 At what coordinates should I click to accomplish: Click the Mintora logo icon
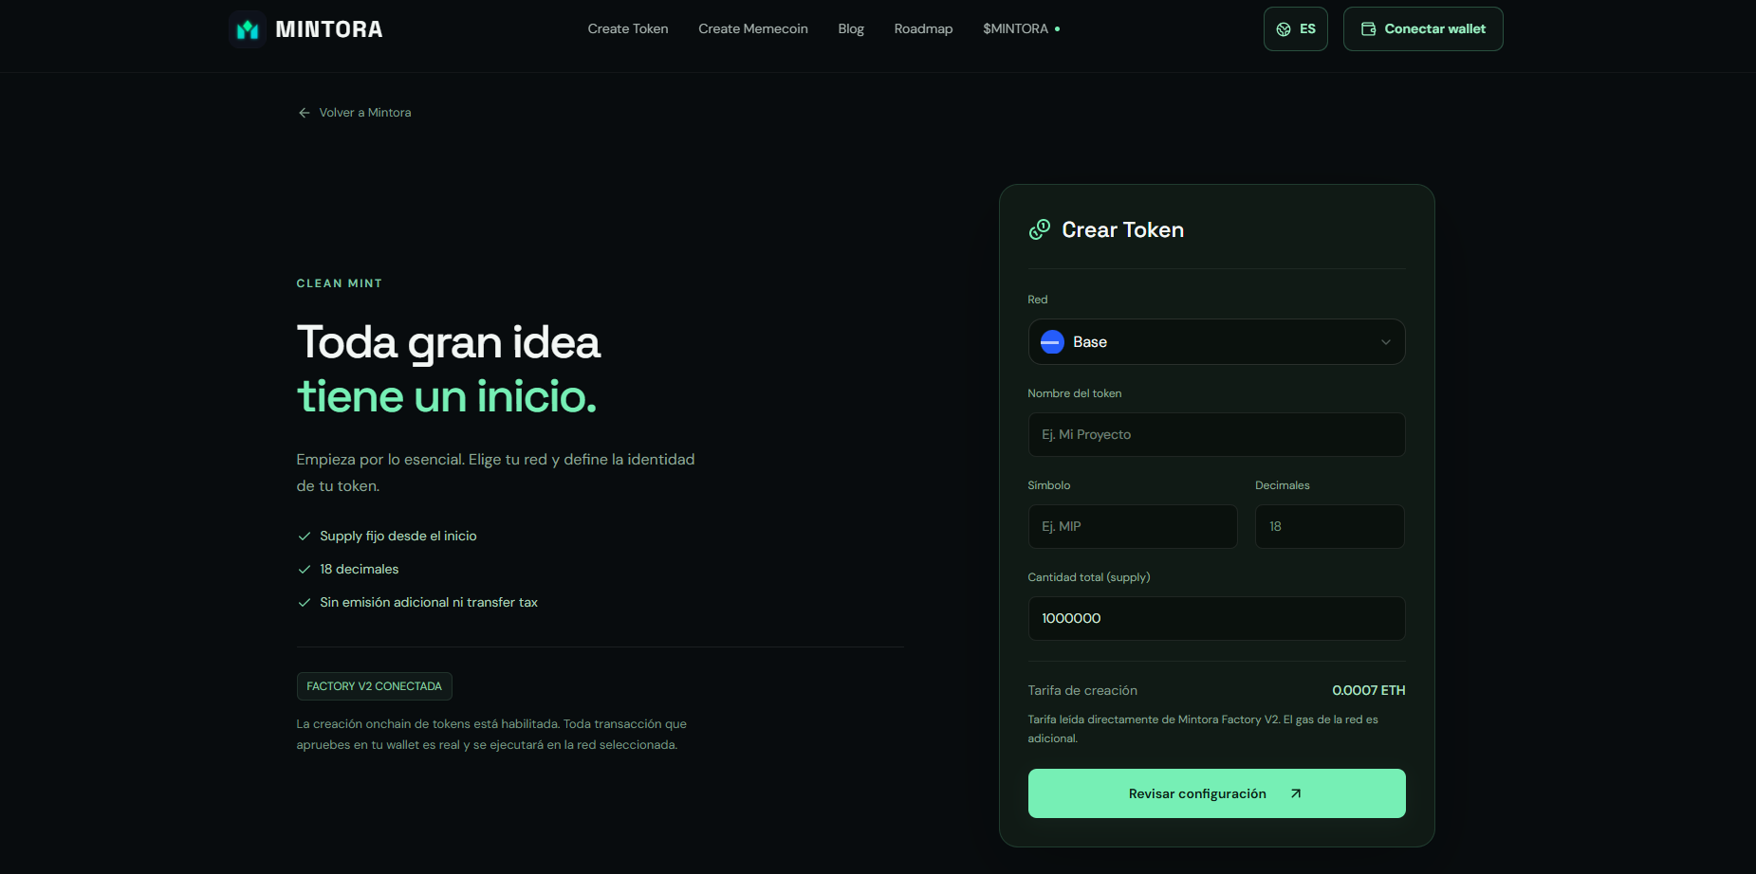pos(248,29)
